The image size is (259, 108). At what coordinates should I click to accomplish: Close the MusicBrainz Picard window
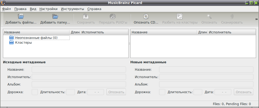pos(256,3)
